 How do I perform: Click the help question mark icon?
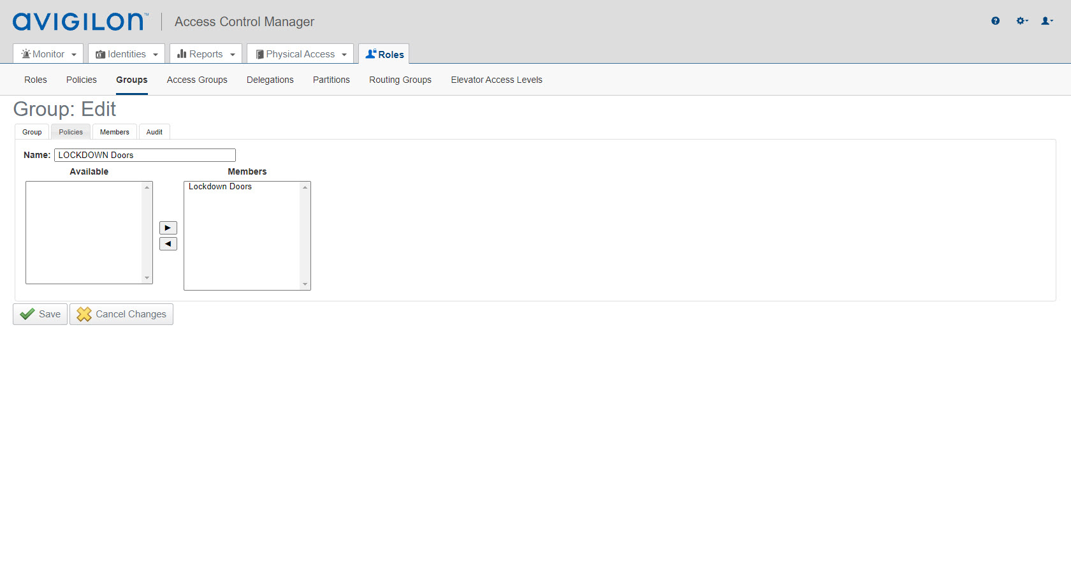click(995, 21)
